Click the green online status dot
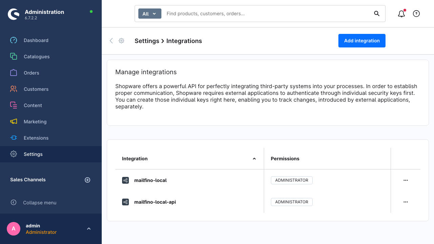Image resolution: width=434 pixels, height=244 pixels. 91,12
